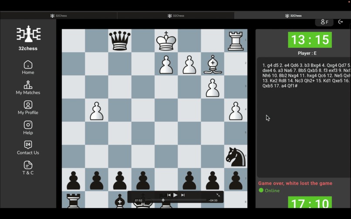Screen dimensions: 351x219
Task: Click the black pawn below the black knight
Action: click(x=236, y=180)
